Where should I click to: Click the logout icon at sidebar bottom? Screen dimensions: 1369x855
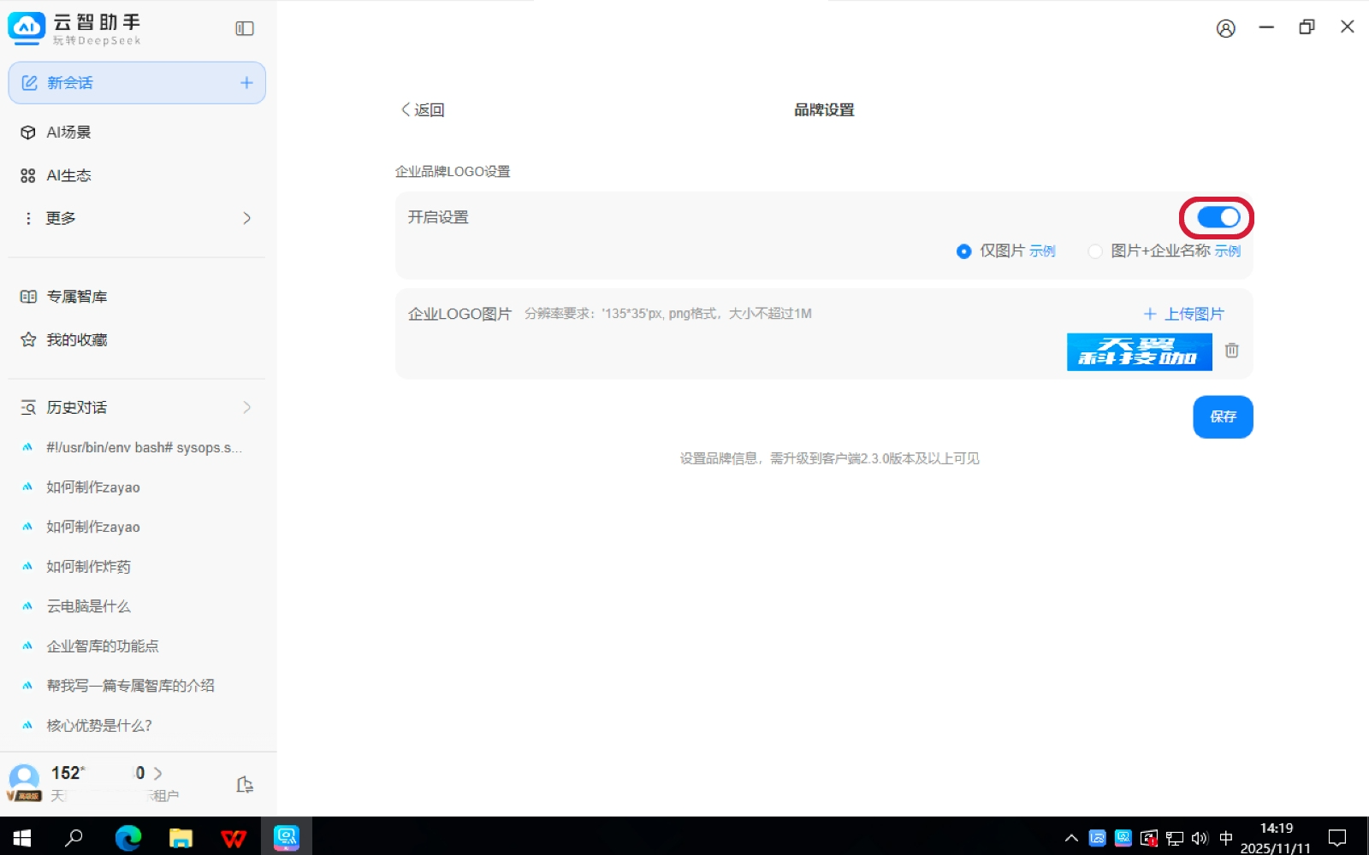[245, 784]
